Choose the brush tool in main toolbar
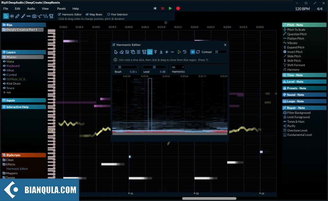Screen dimensions: 328x201 [x=23, y=16]
